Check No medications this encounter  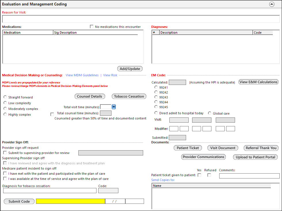92,26
